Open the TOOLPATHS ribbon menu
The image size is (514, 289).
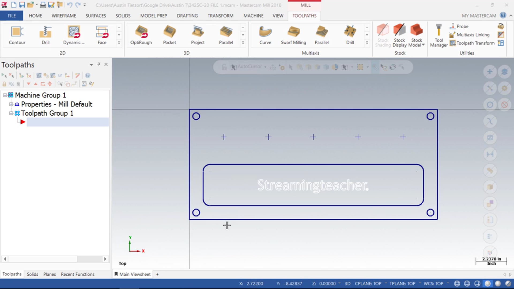click(304, 16)
